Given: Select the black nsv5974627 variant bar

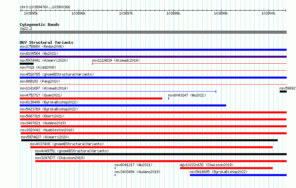Looking at the screenshot, I should (x=150, y=140).
